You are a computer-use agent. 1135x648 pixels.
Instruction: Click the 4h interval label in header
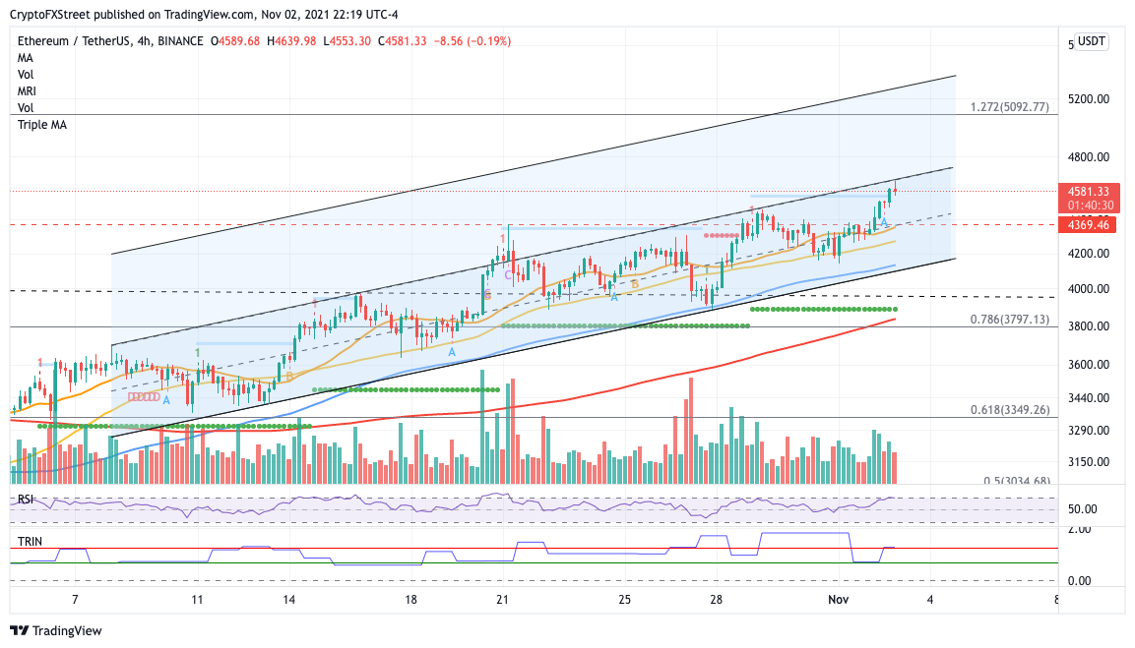coord(144,41)
